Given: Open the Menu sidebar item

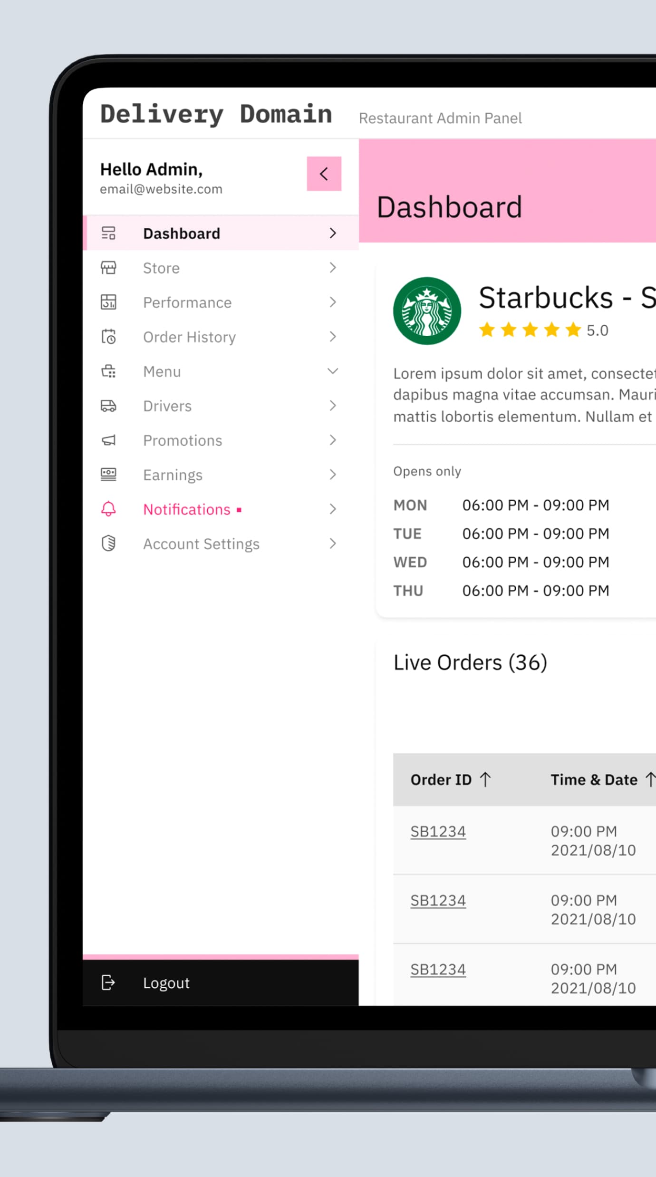Looking at the screenshot, I should click(221, 371).
